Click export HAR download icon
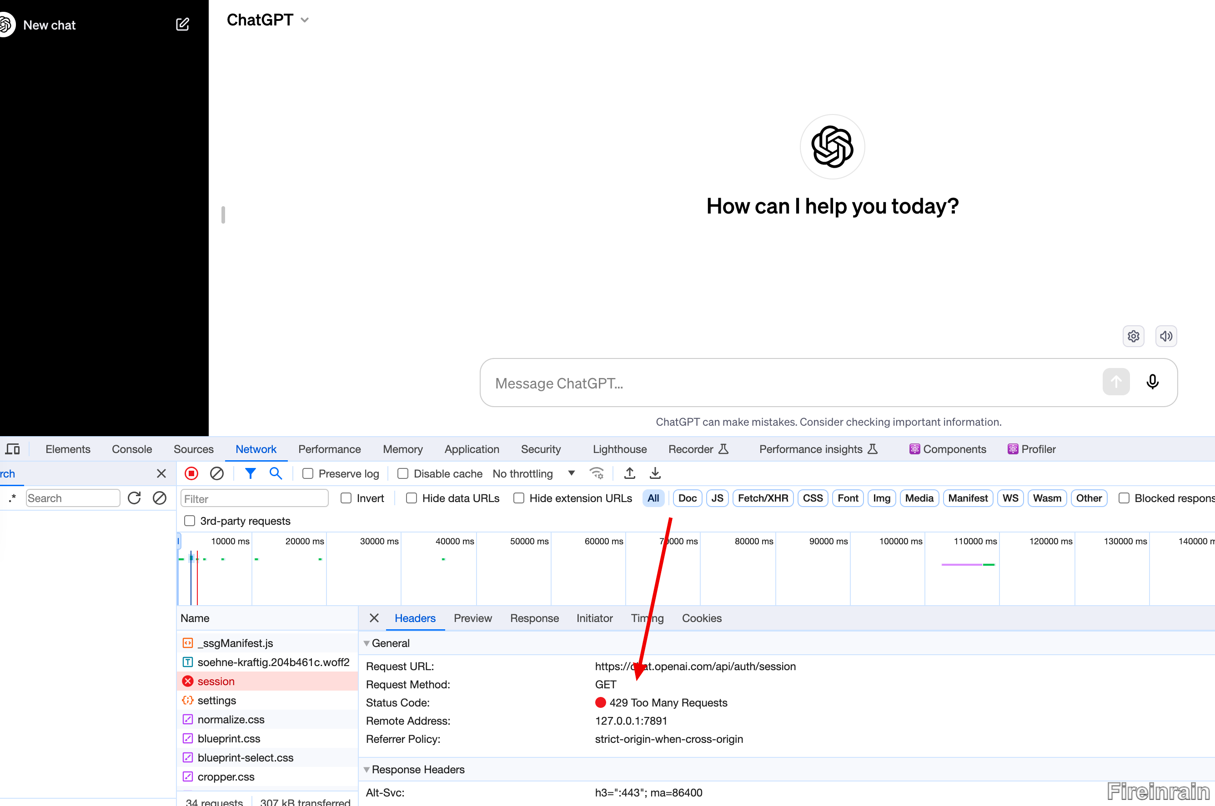The height and width of the screenshot is (806, 1215). coord(655,473)
